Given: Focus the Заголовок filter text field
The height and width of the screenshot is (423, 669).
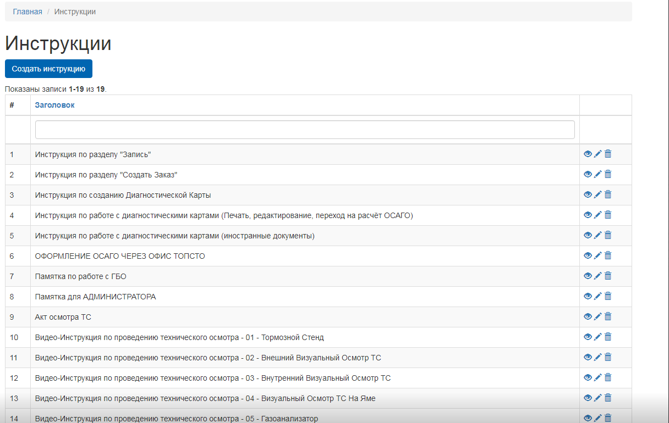Looking at the screenshot, I should coord(305,130).
